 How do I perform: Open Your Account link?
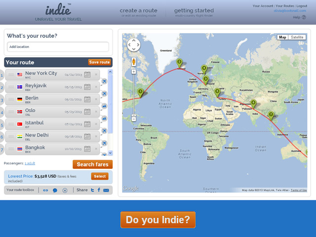[263, 6]
